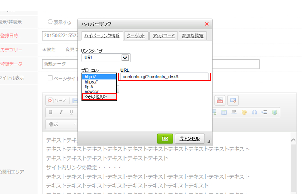Open the アップロード tab
The width and height of the screenshot is (302, 194).
163,36
